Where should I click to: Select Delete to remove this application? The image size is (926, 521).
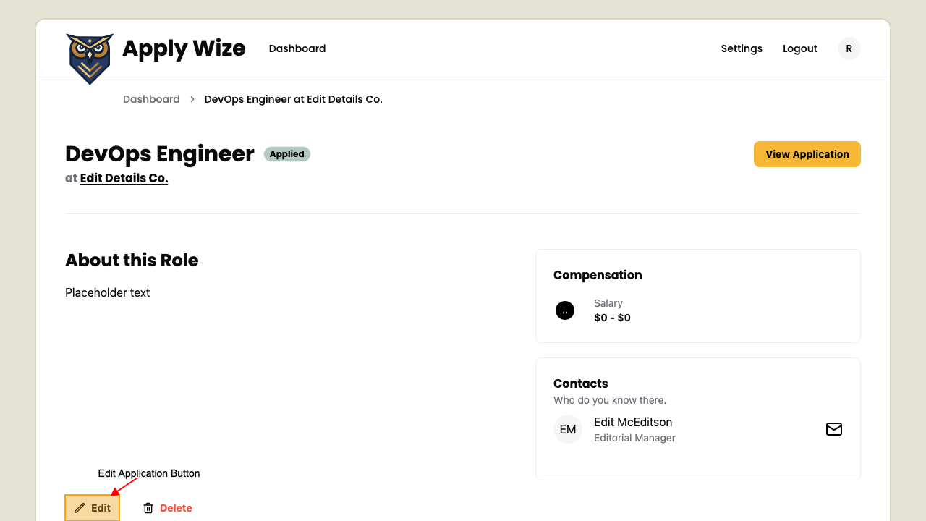click(174, 508)
